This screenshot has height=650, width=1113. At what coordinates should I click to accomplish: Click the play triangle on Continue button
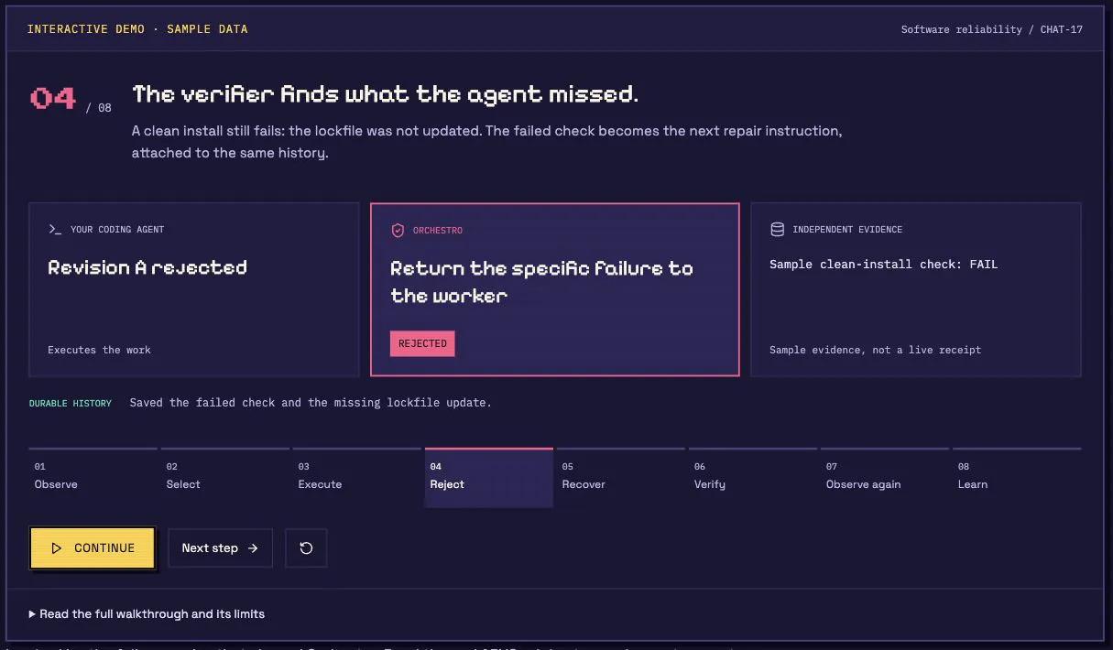point(57,548)
